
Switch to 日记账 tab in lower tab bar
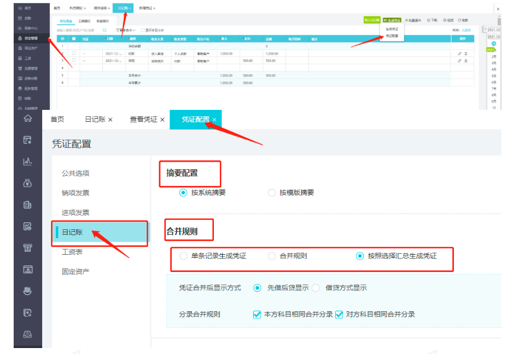(95, 119)
